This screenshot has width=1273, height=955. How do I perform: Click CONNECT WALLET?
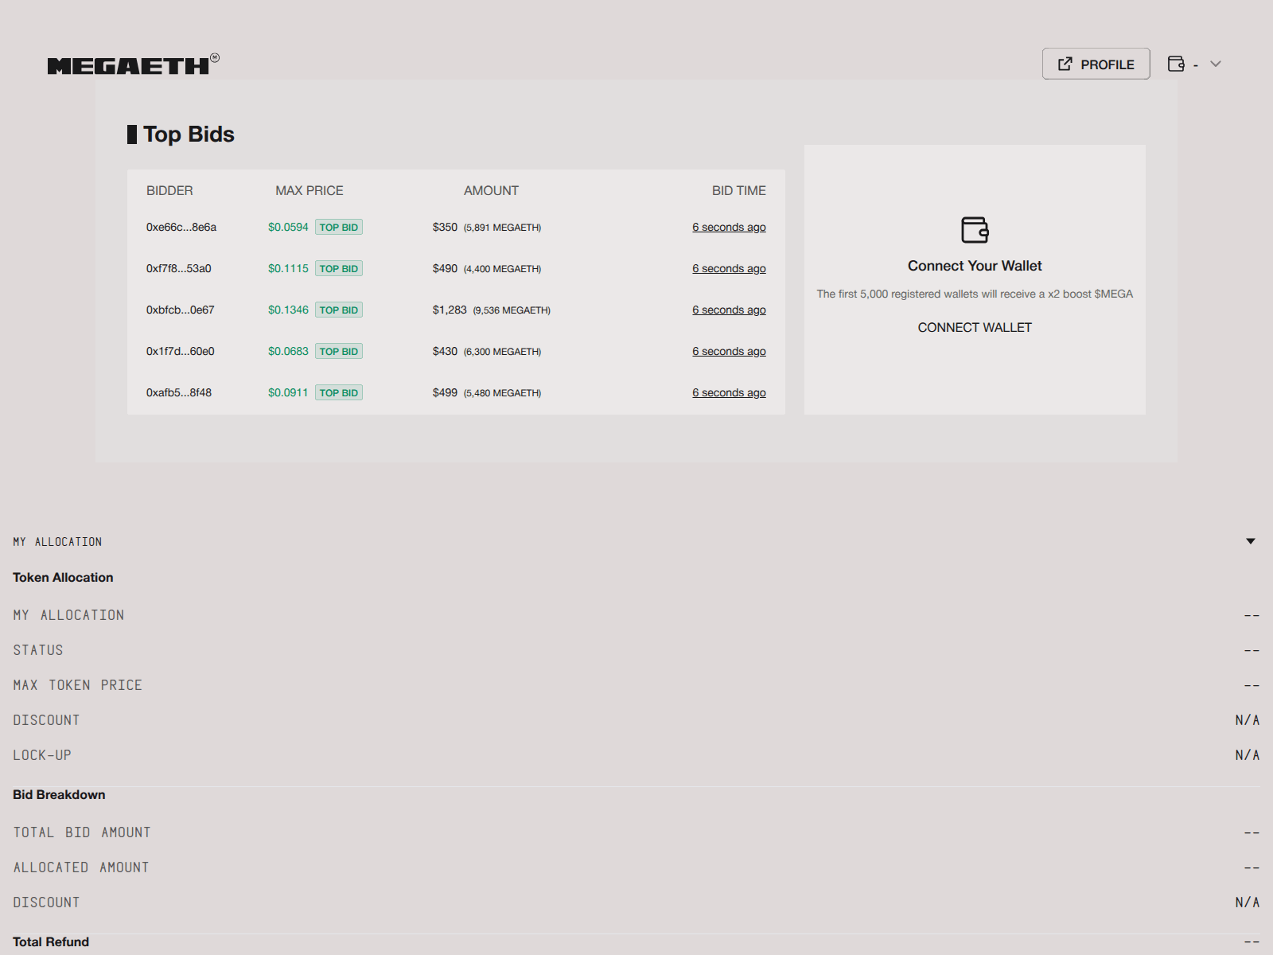[975, 327]
